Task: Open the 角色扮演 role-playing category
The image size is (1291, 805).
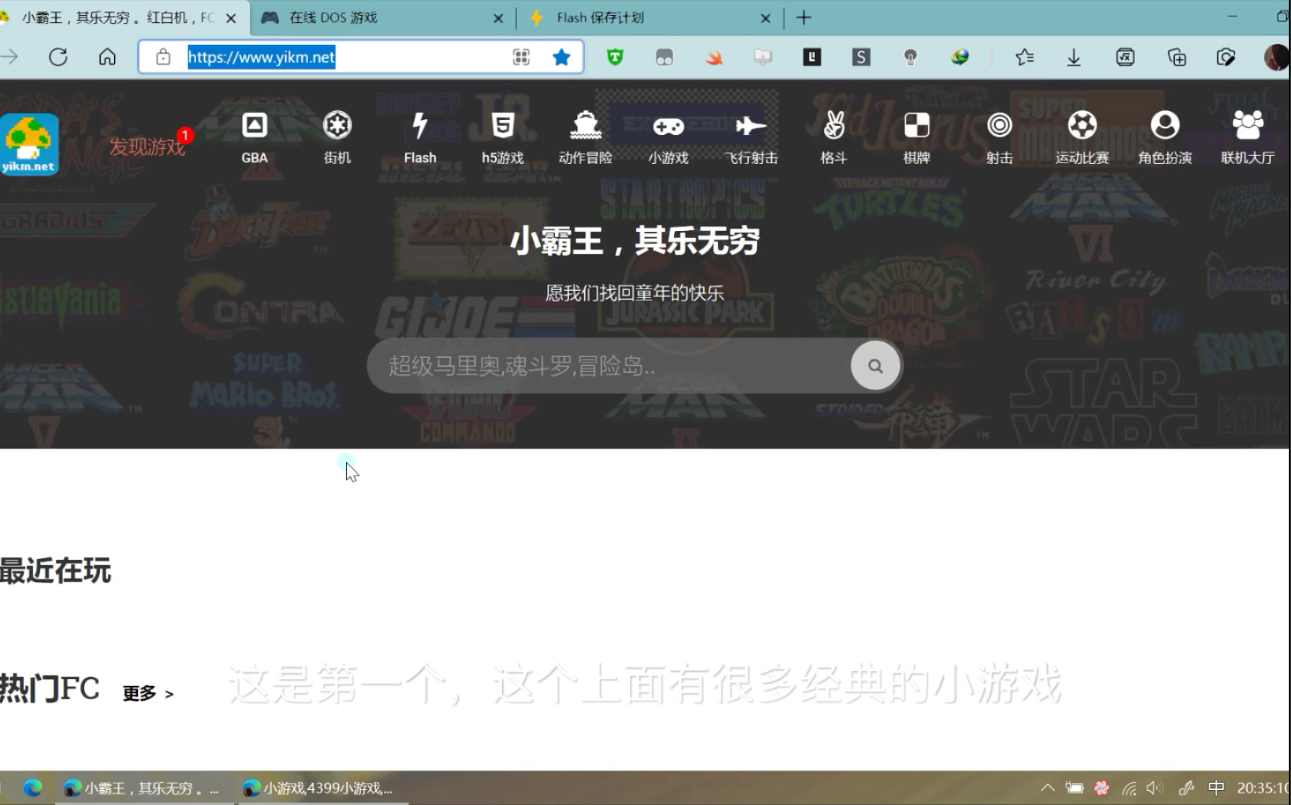Action: point(1165,138)
